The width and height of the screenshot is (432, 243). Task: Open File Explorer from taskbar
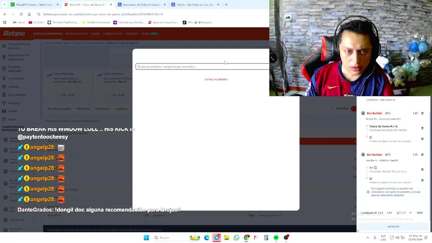[x=226, y=238]
